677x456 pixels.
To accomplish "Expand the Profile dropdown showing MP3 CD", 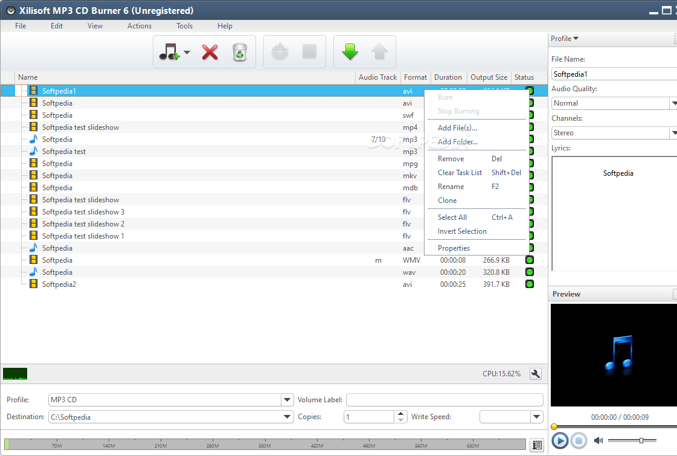I will [x=287, y=399].
